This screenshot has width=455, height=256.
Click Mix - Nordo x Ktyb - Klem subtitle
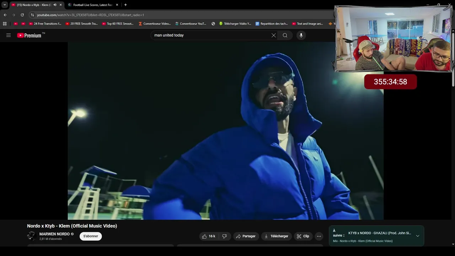363,241
